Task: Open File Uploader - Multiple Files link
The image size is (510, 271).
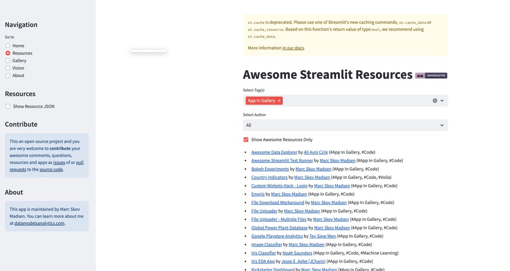Action: pyautogui.click(x=279, y=219)
